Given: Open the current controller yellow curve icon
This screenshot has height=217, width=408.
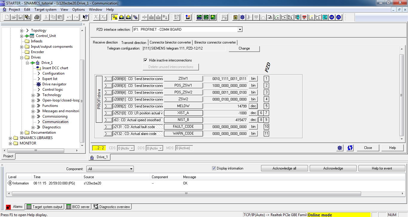Looking at the screenshot, I should point(311,17).
